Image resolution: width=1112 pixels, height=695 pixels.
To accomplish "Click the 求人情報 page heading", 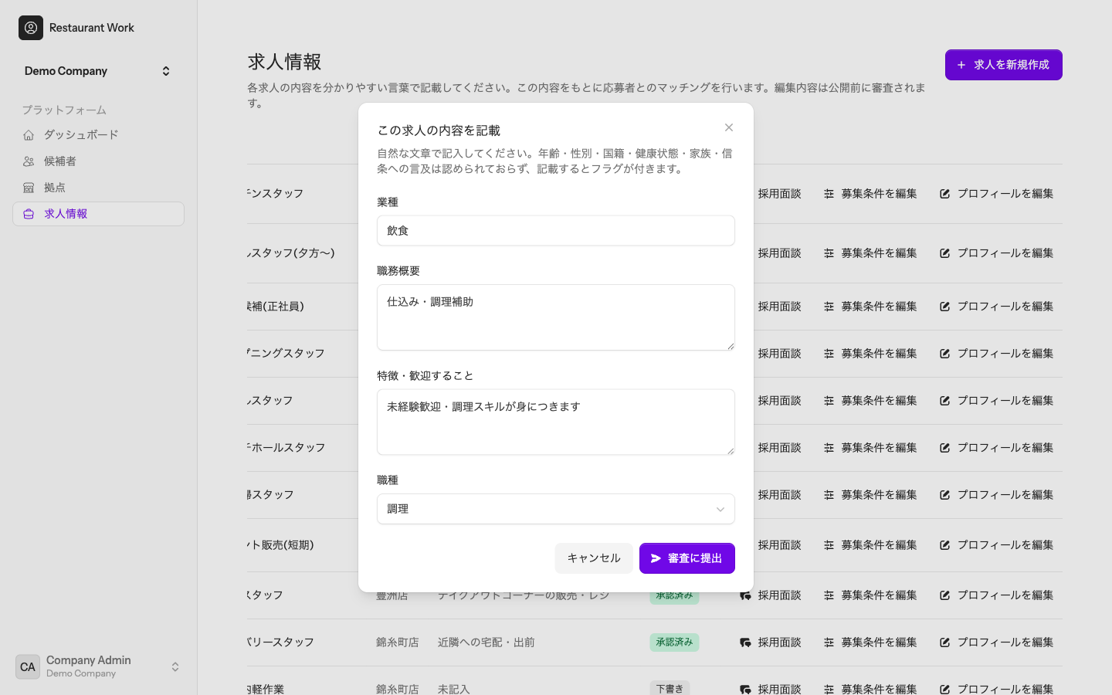I will click(284, 62).
